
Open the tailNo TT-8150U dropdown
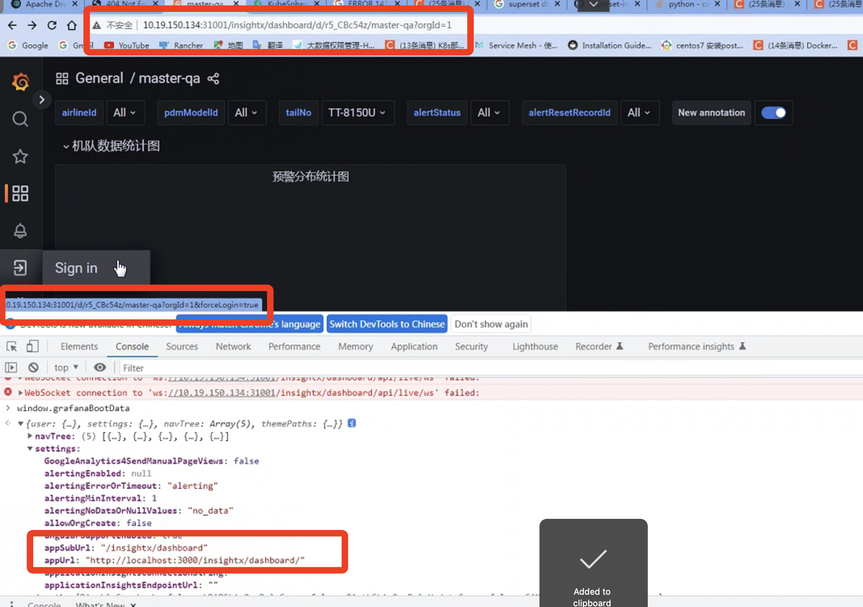pos(357,112)
